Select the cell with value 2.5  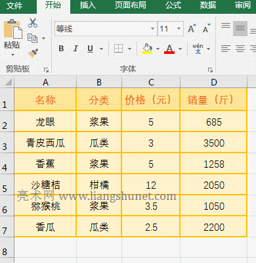pos(151,226)
